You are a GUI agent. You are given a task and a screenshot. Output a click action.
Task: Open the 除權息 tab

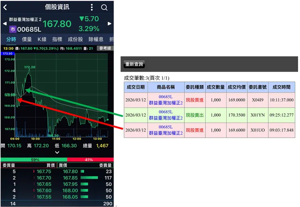(x=96, y=39)
